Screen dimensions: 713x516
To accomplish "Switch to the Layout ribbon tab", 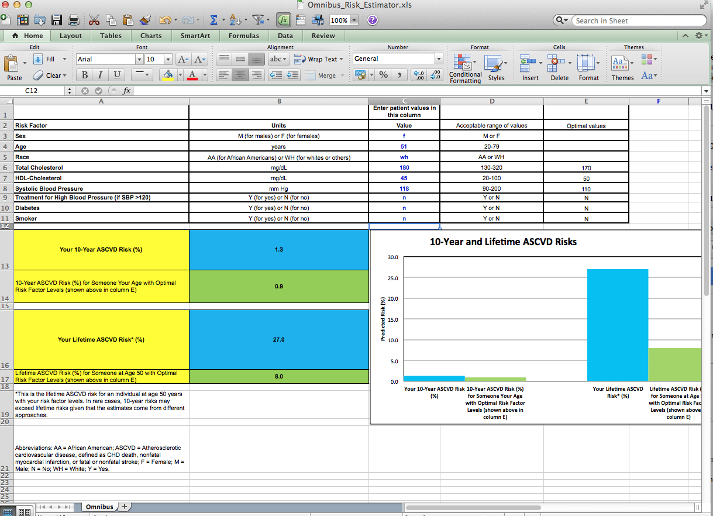I will (x=71, y=36).
